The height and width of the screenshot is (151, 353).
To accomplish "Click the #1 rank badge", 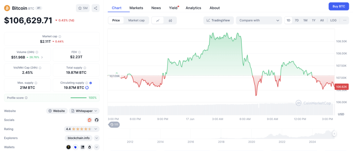I will [39, 8].
